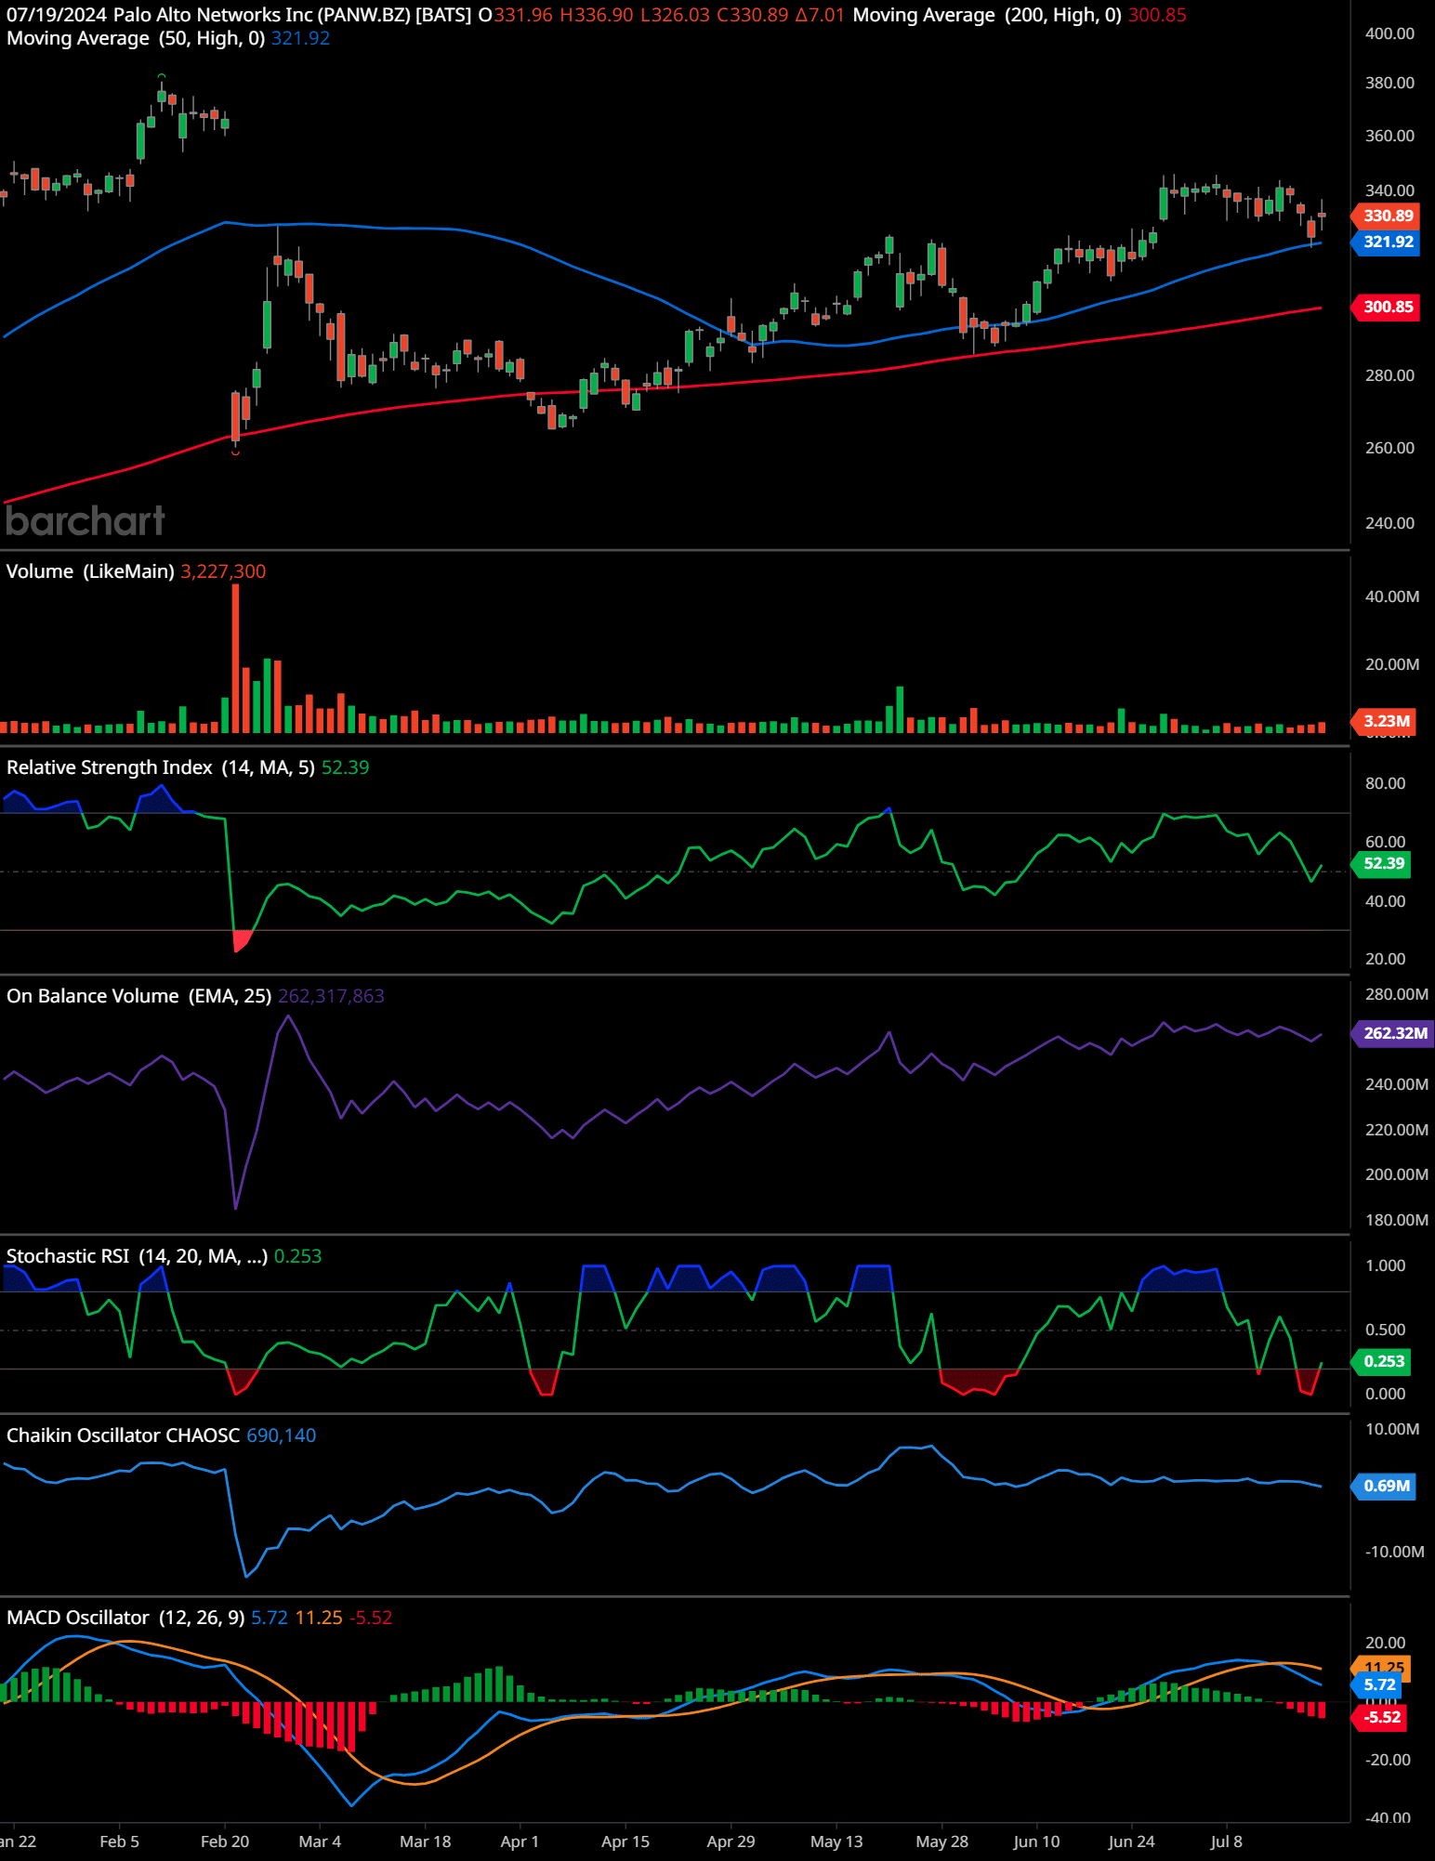1435x1861 pixels.
Task: Click the 180.00M OBV axis label
Action: coord(1397,1220)
